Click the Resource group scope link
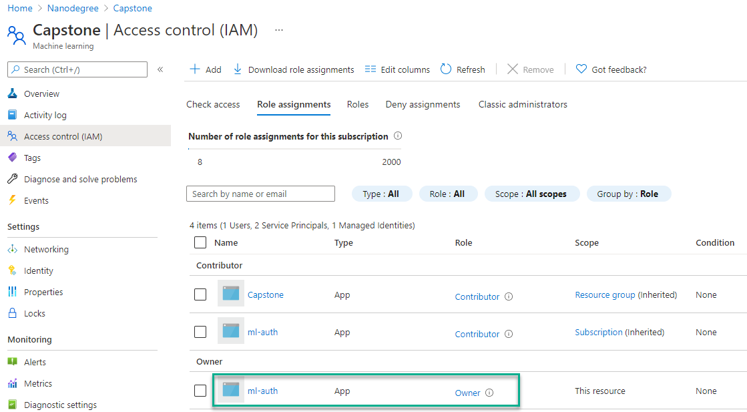This screenshot has height=412, width=747. 605,295
